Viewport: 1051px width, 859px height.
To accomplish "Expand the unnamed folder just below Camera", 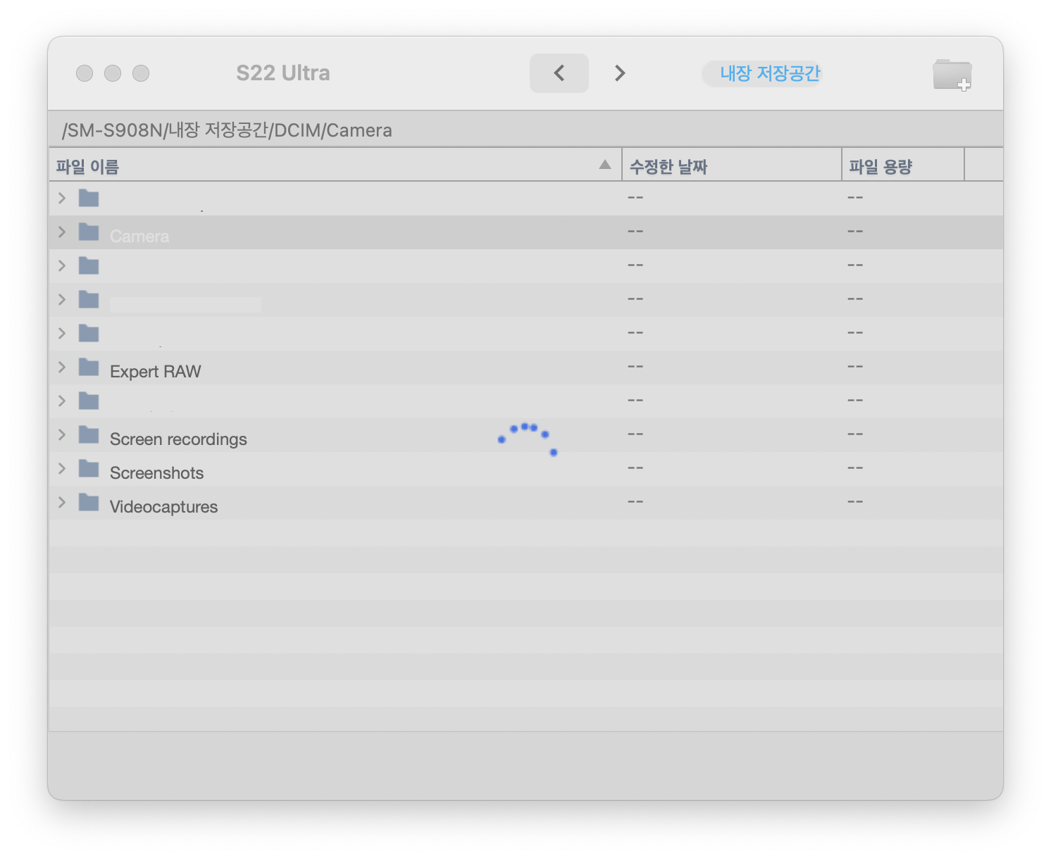I will click(x=62, y=265).
